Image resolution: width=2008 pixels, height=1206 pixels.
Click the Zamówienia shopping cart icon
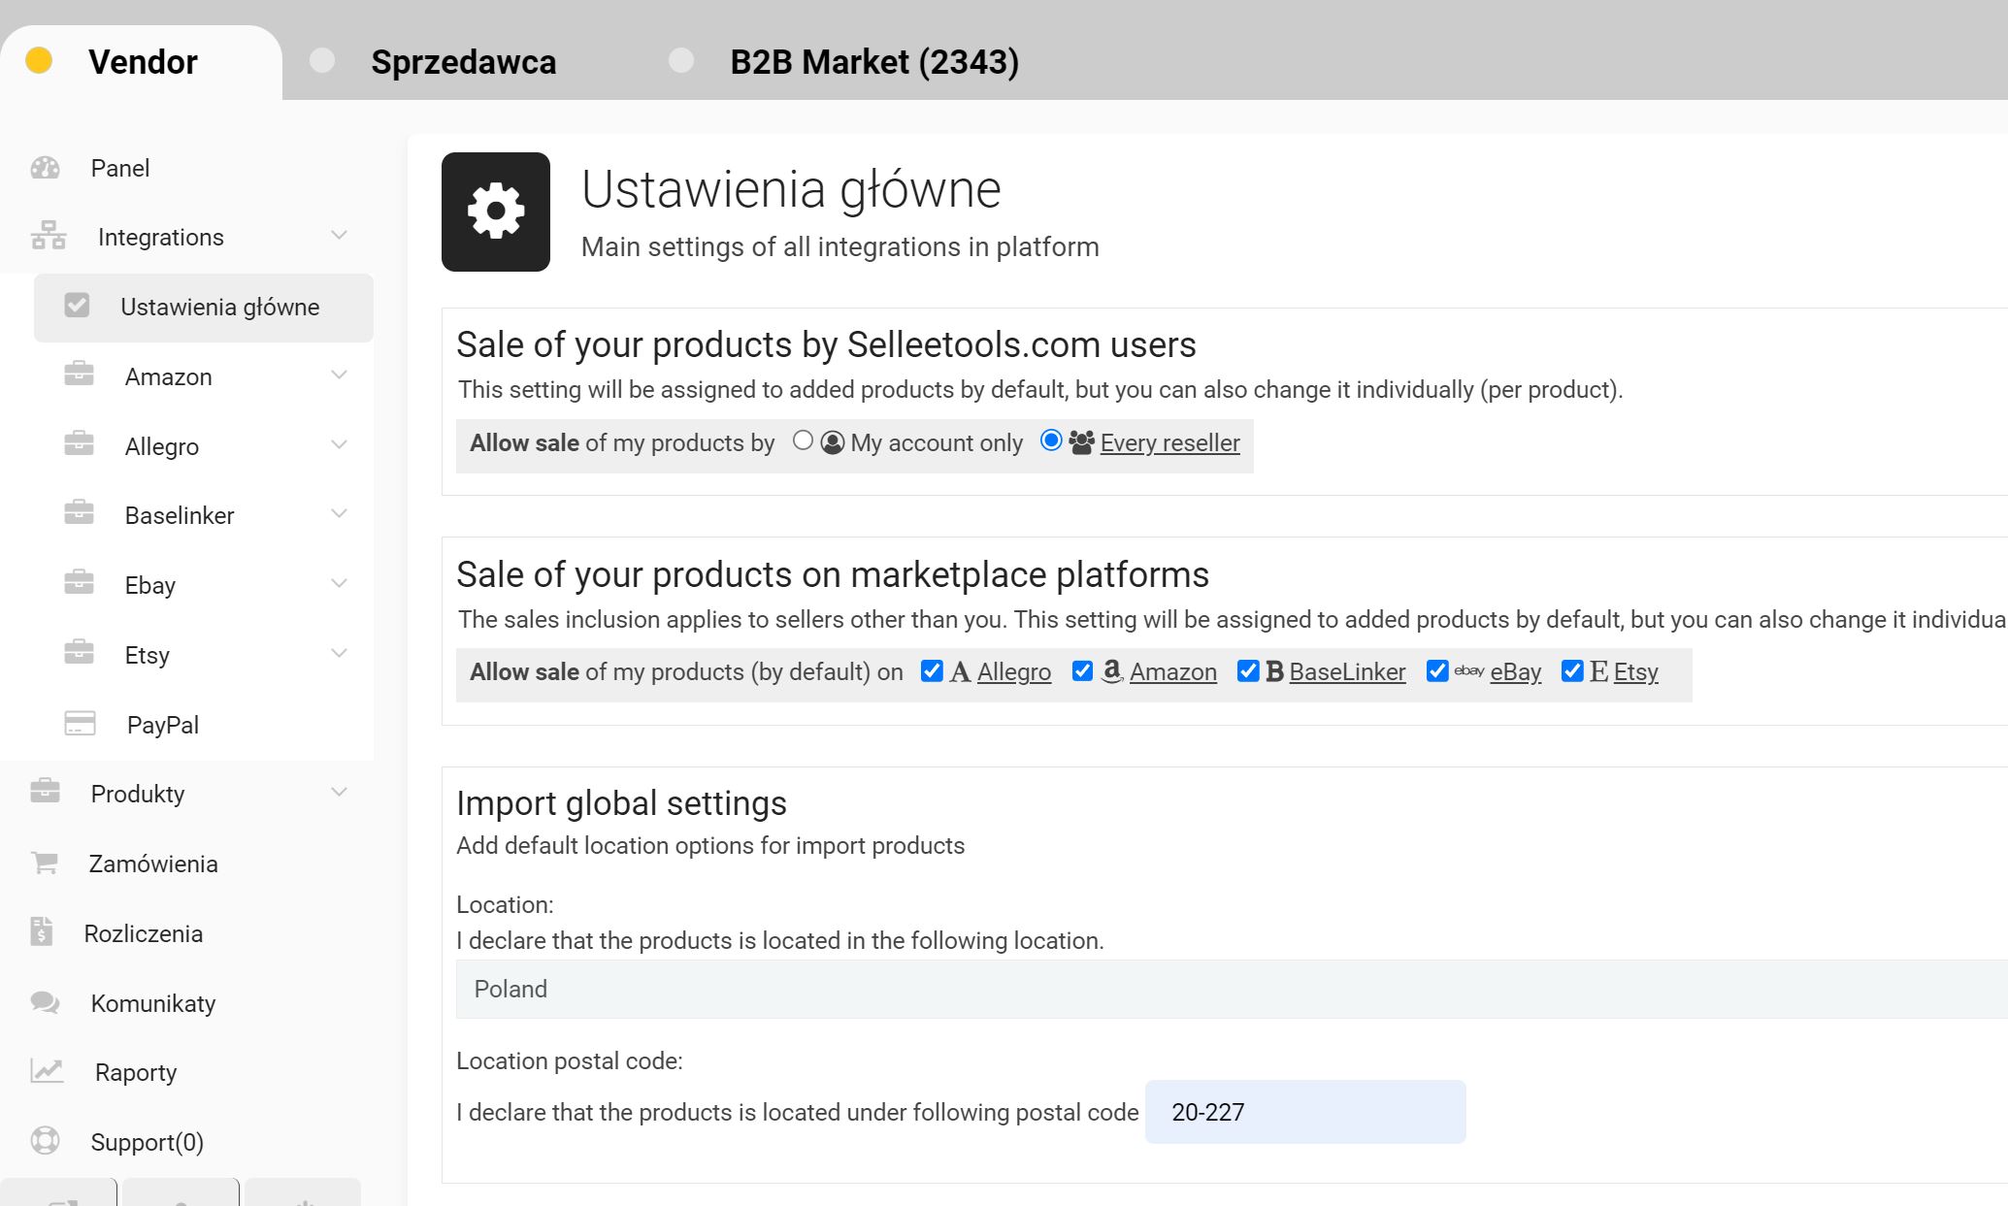click(x=45, y=863)
